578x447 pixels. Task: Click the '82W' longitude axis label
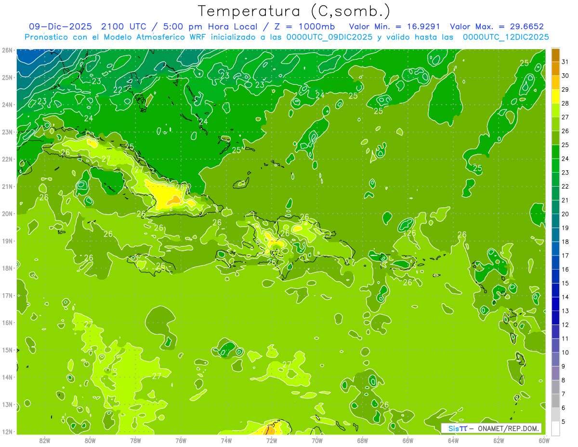click(45, 440)
